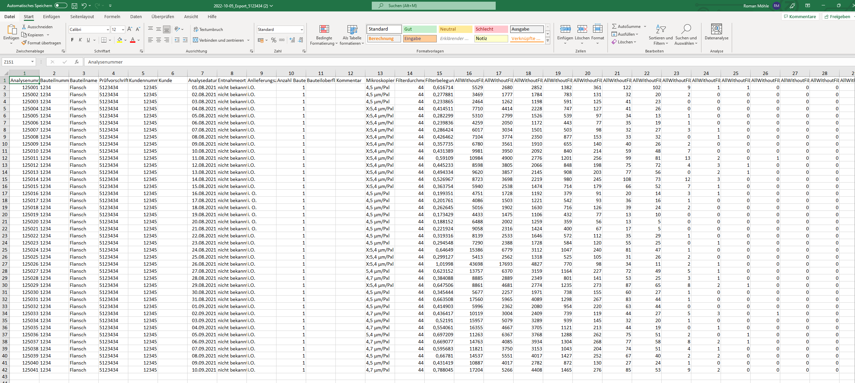The image size is (855, 383).
Task: Click the Freigeben share button
Action: [837, 16]
